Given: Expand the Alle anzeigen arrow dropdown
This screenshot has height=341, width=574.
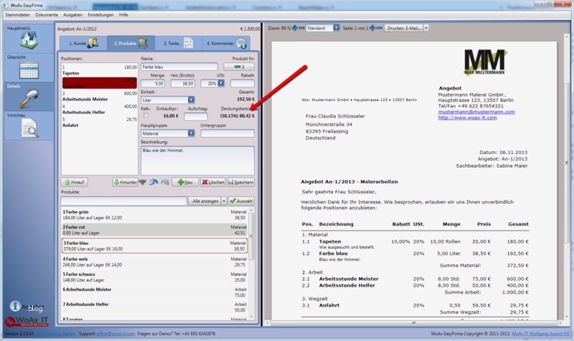Looking at the screenshot, I should pyautogui.click(x=224, y=201).
